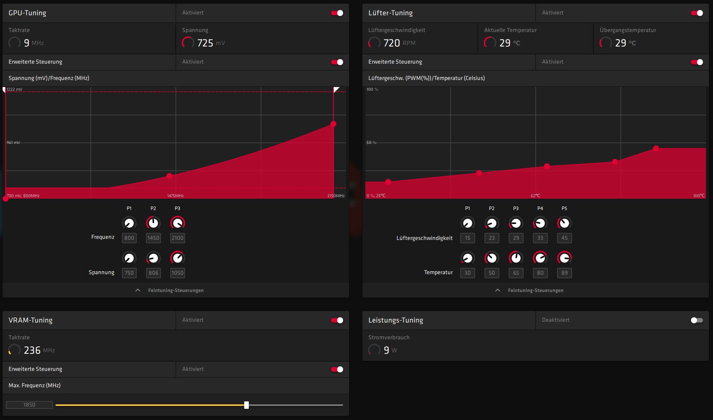Click the P2 Frequenz knob in GPU-Tuning
This screenshot has width=713, height=420.
[x=153, y=223]
